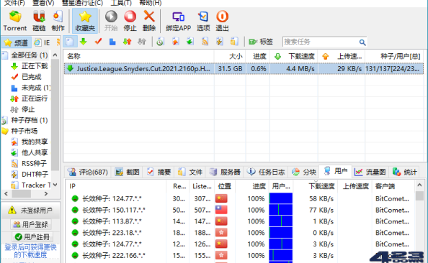This screenshot has height=263, width=428.
Task: Focus the 搜索任务 search field
Action: (x=320, y=42)
